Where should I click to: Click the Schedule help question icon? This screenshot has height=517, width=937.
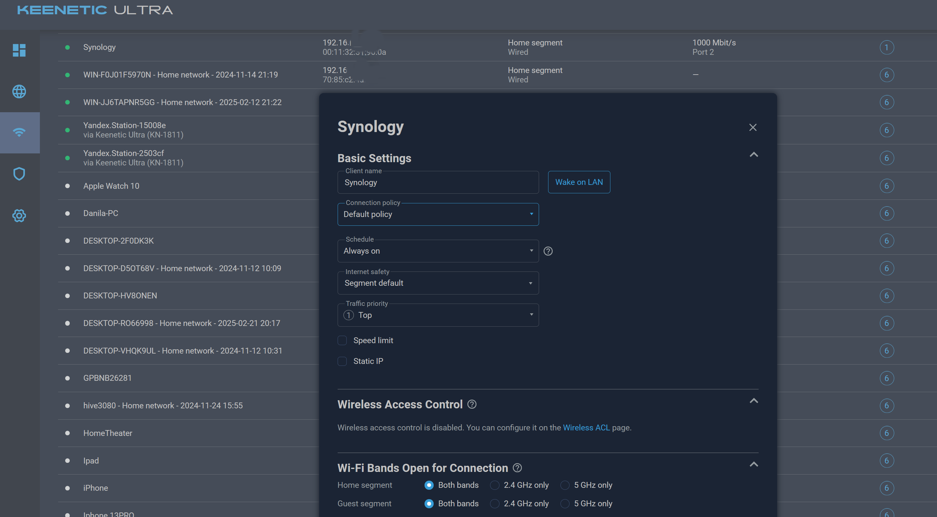tap(548, 251)
